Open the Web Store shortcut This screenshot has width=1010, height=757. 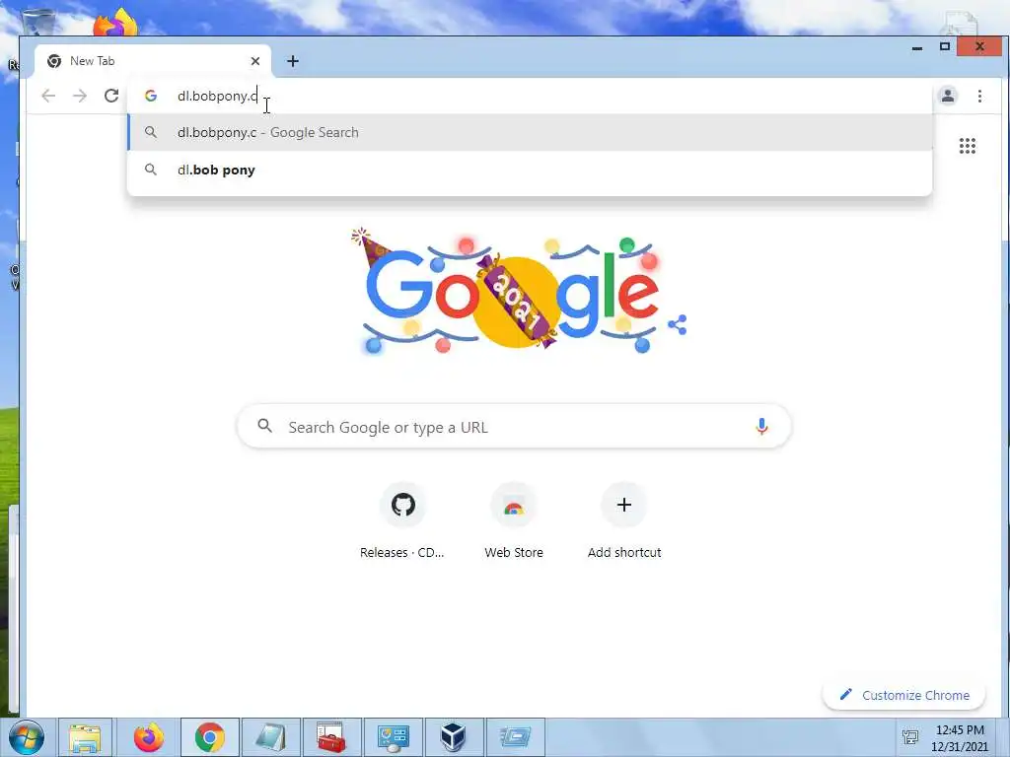click(513, 505)
